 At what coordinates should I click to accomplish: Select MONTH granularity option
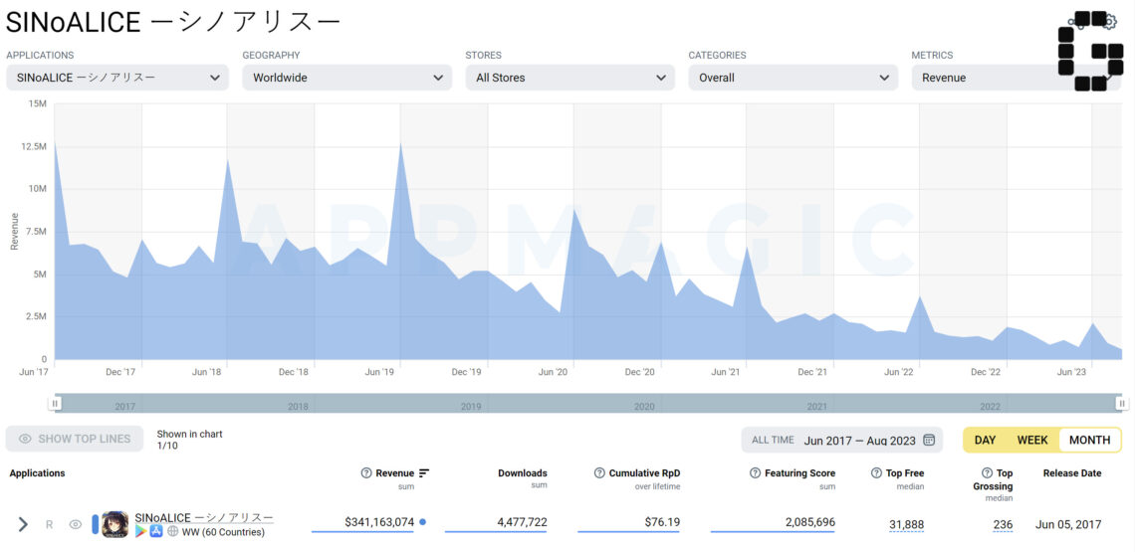click(x=1089, y=440)
